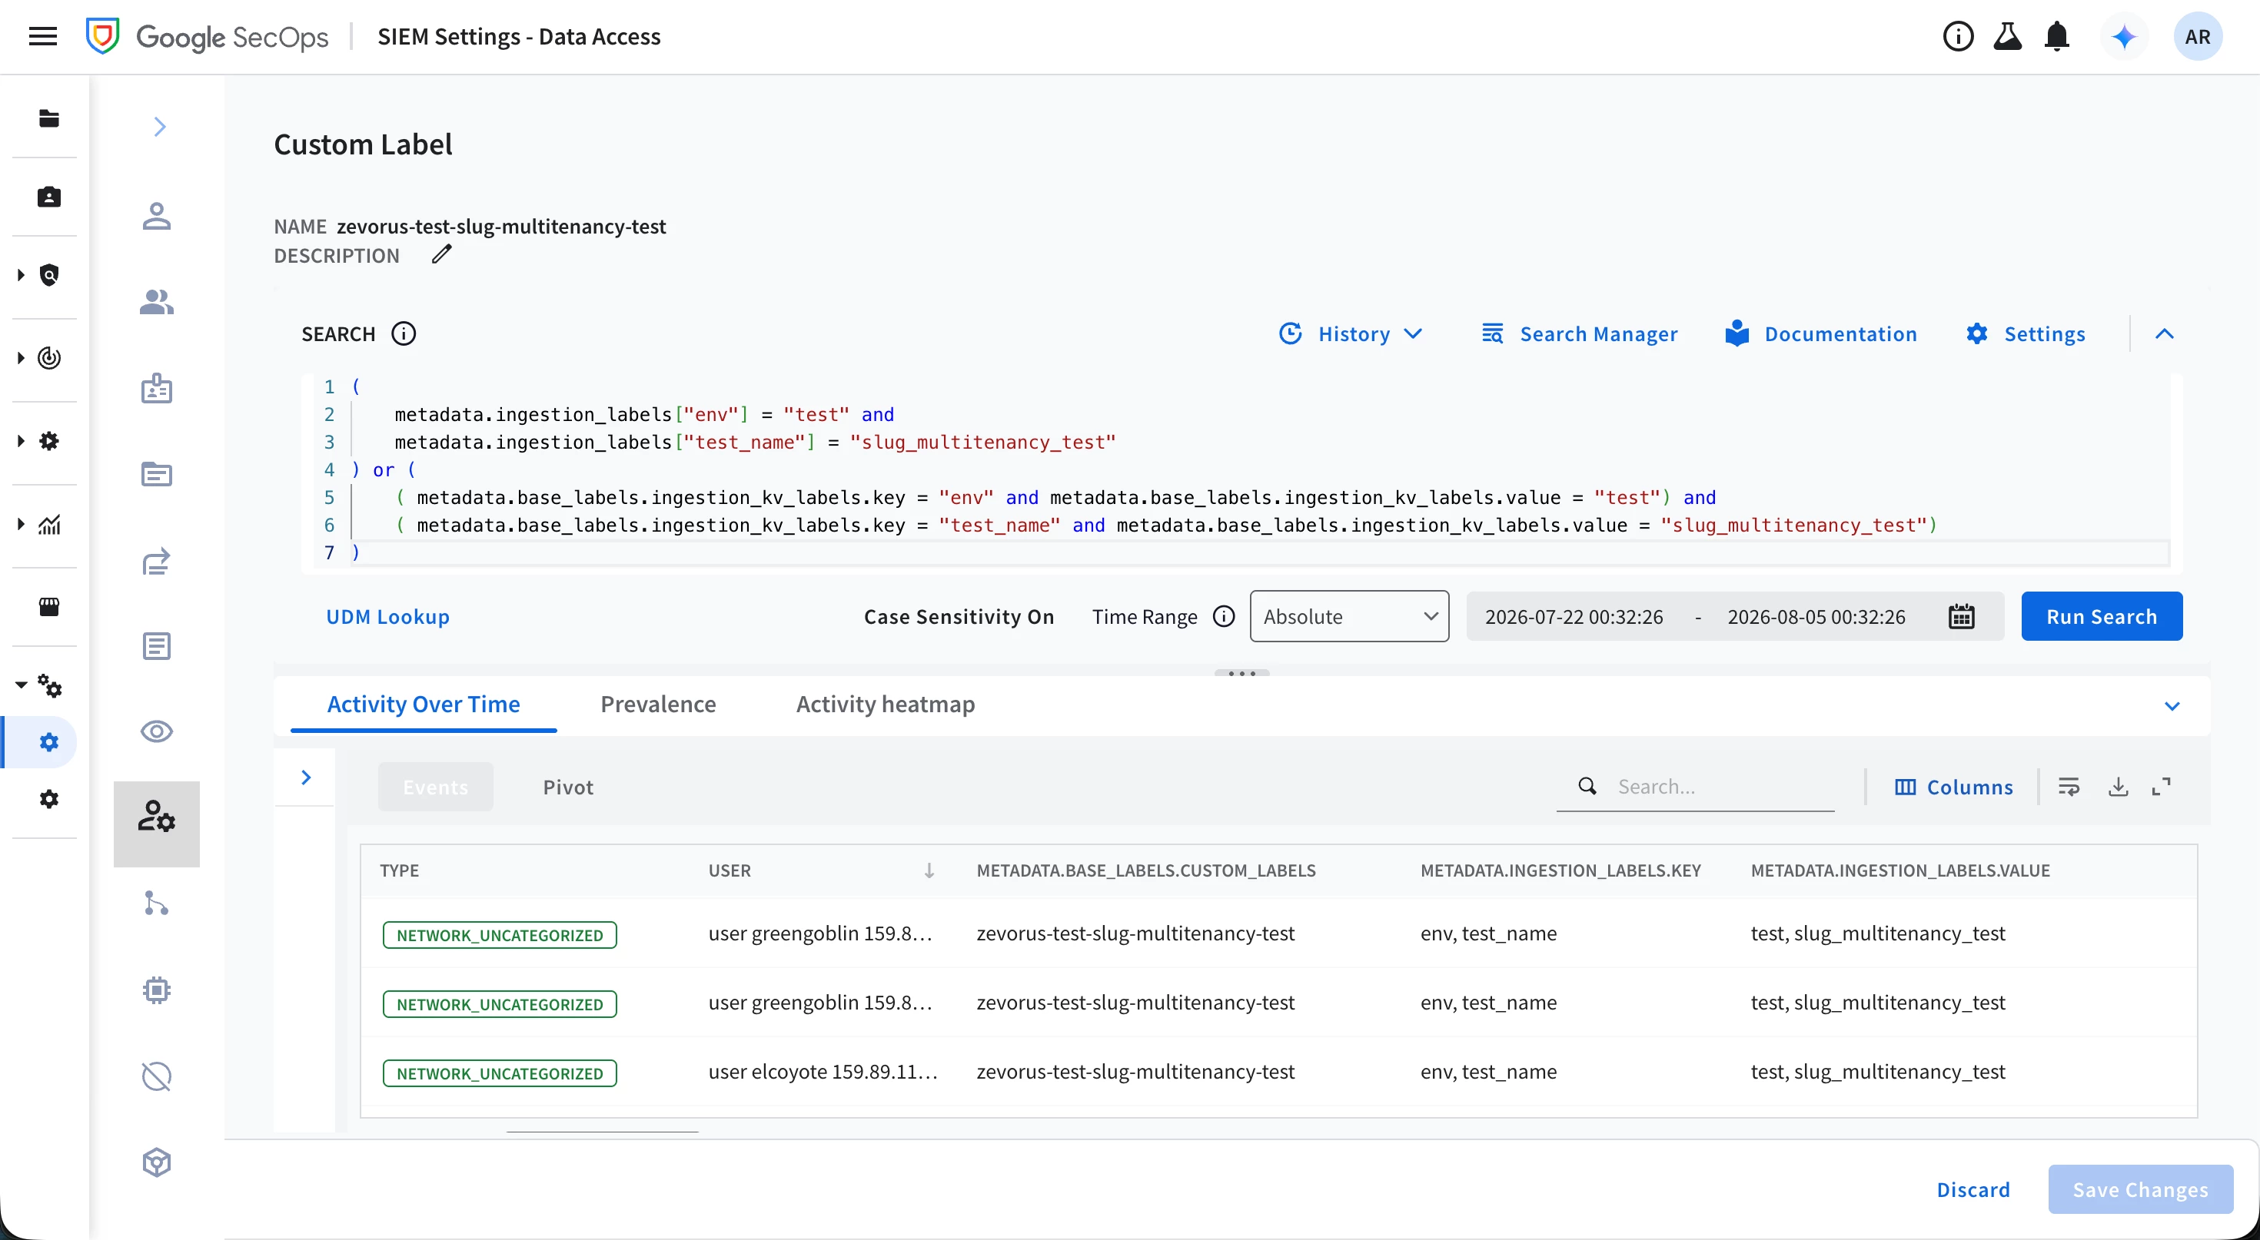Toggle text wrap icon in results toolbar

click(x=2069, y=787)
